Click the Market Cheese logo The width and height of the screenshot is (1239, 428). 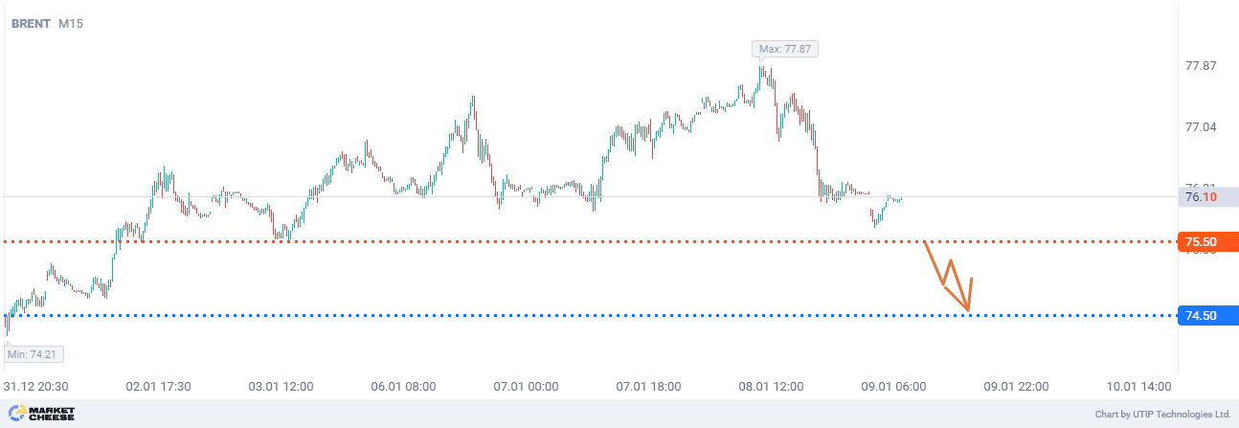[x=41, y=414]
